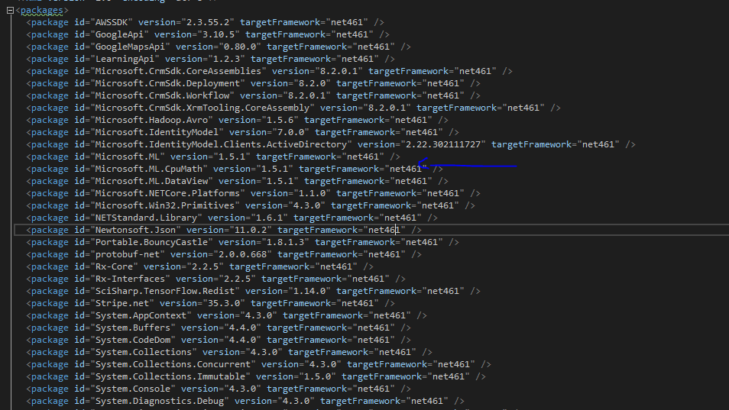Click System.Diagnostics.Debug package id
Screen dimensions: 729x410
pos(160,401)
